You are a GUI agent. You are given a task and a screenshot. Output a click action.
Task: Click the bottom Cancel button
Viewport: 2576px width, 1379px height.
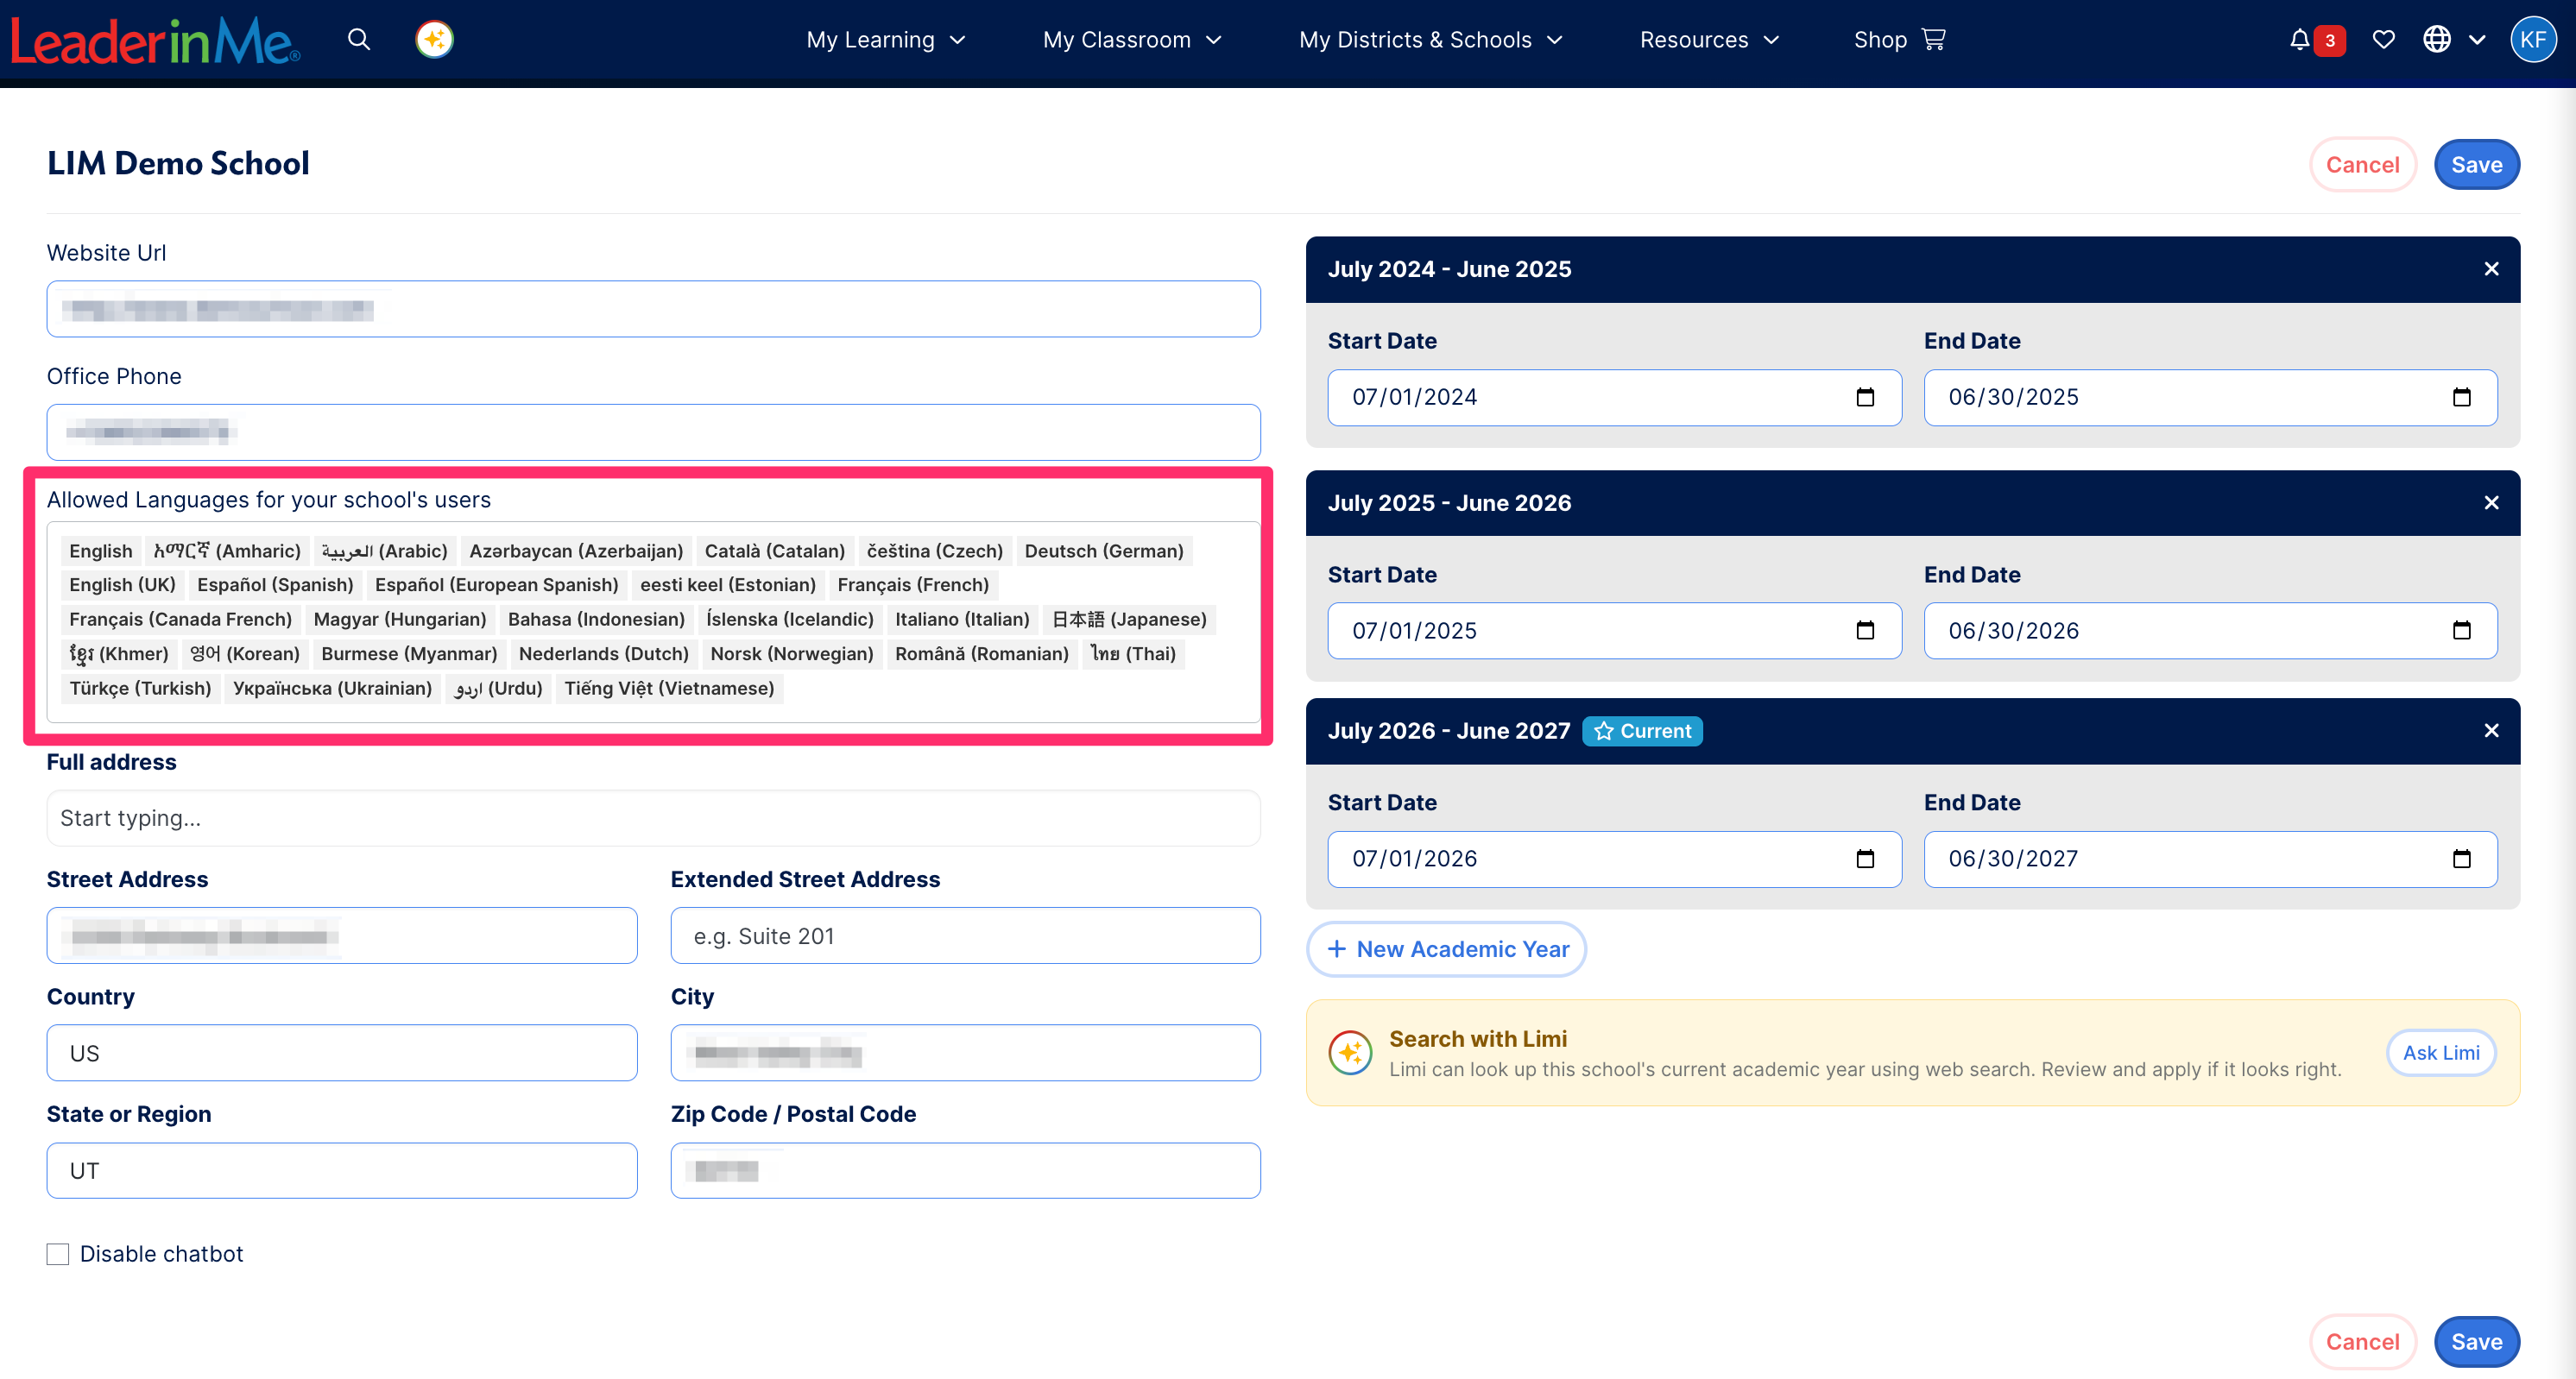2362,1342
